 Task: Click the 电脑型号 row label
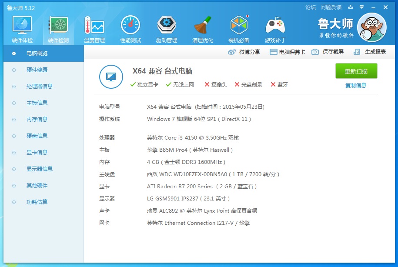tap(110, 107)
